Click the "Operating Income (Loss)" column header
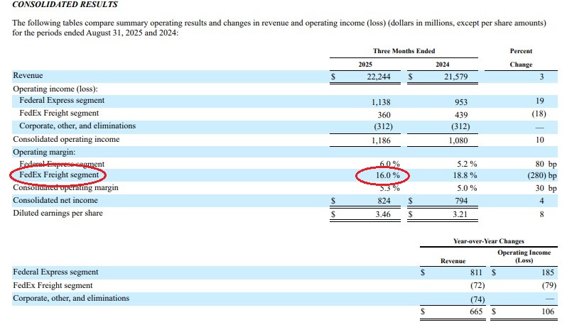This screenshot has height=332, width=567. click(x=524, y=257)
